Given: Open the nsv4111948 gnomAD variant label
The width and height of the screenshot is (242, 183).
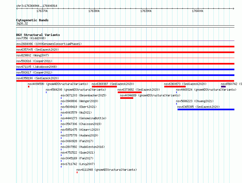Looking at the screenshot, I should click(107, 170).
